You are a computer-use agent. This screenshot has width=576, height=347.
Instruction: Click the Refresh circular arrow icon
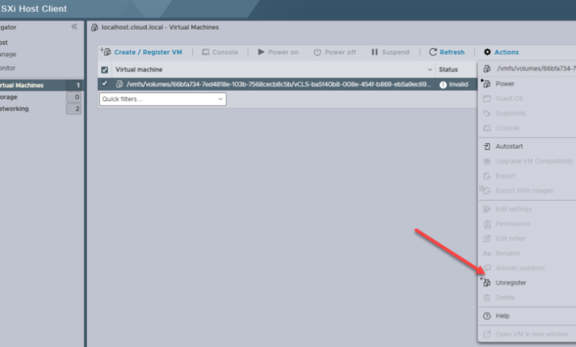pyautogui.click(x=433, y=52)
